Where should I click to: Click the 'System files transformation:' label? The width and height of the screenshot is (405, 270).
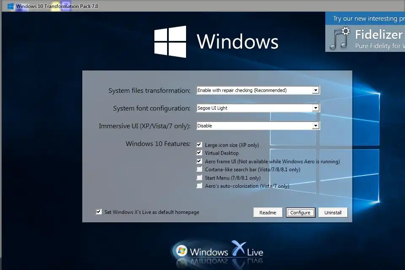pos(149,91)
